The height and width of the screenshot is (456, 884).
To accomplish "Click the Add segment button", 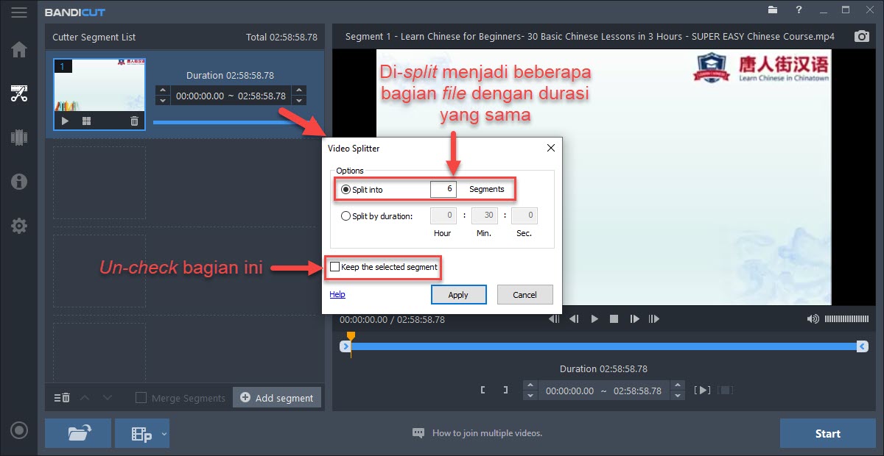I will tap(277, 398).
